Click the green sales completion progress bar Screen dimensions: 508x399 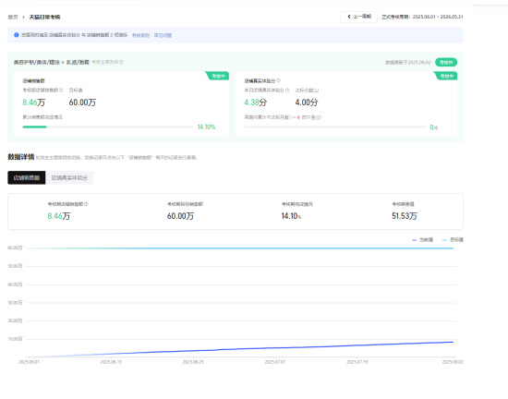pos(108,127)
